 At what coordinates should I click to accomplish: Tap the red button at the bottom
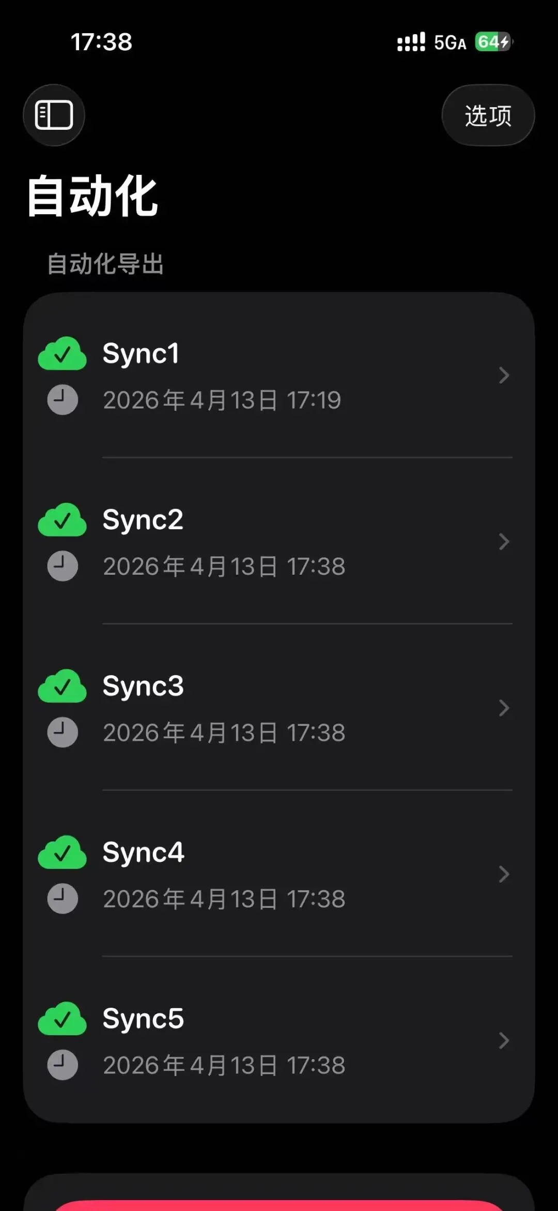point(279,1205)
